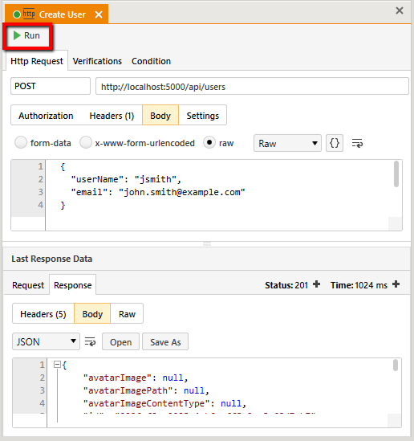Show the response Body view
414x441 pixels.
coord(92,313)
